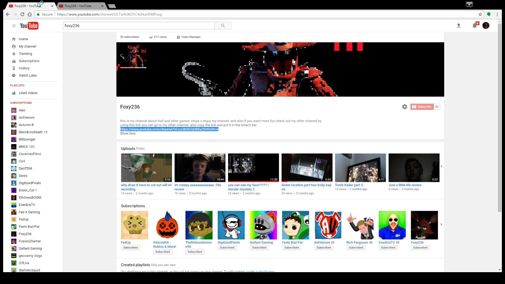
Task: Click the YouTube search box
Action: tap(138, 26)
